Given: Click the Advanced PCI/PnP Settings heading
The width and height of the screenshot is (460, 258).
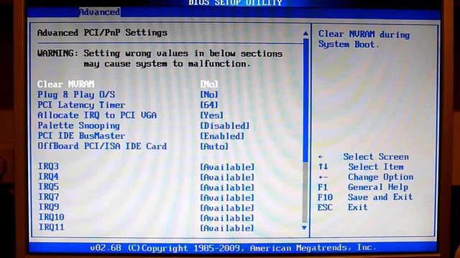Looking at the screenshot, I should coord(102,32).
